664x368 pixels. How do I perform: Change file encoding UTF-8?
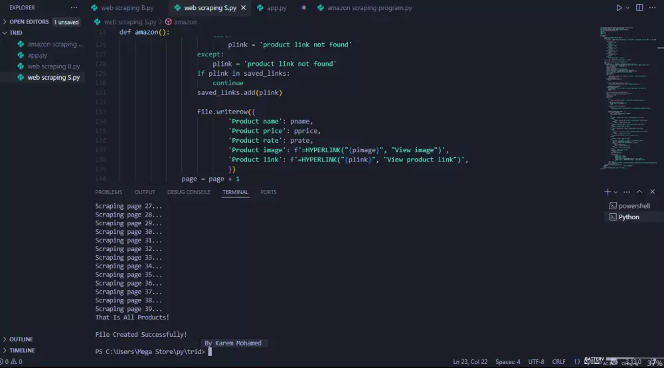536,361
